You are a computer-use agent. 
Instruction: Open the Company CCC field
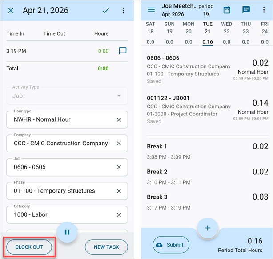click(67, 144)
